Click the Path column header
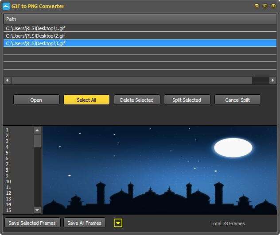The width and height of the screenshot is (280, 235). click(x=140, y=19)
